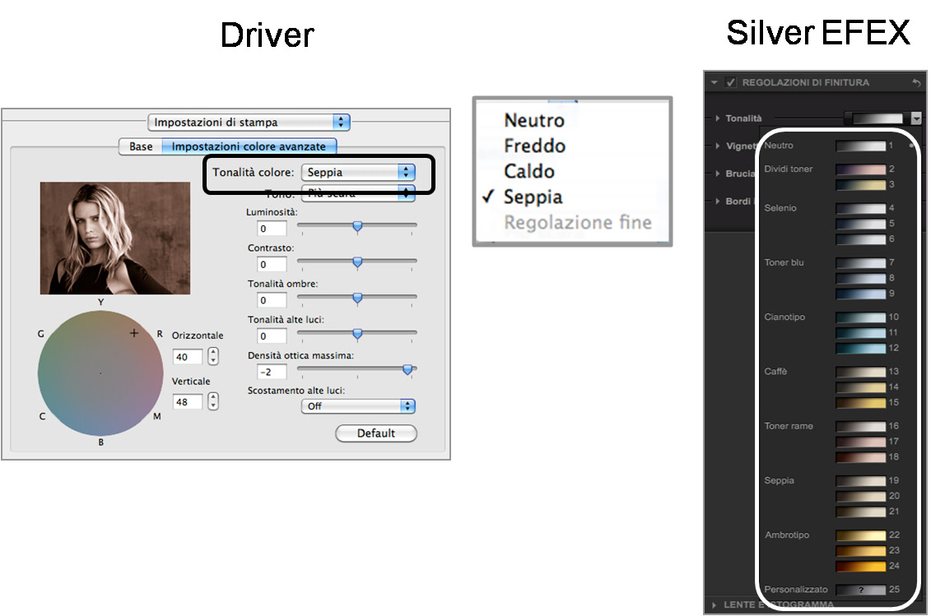931x616 pixels.
Task: Open the Impostazioni di stampa dropdown
Action: (249, 123)
